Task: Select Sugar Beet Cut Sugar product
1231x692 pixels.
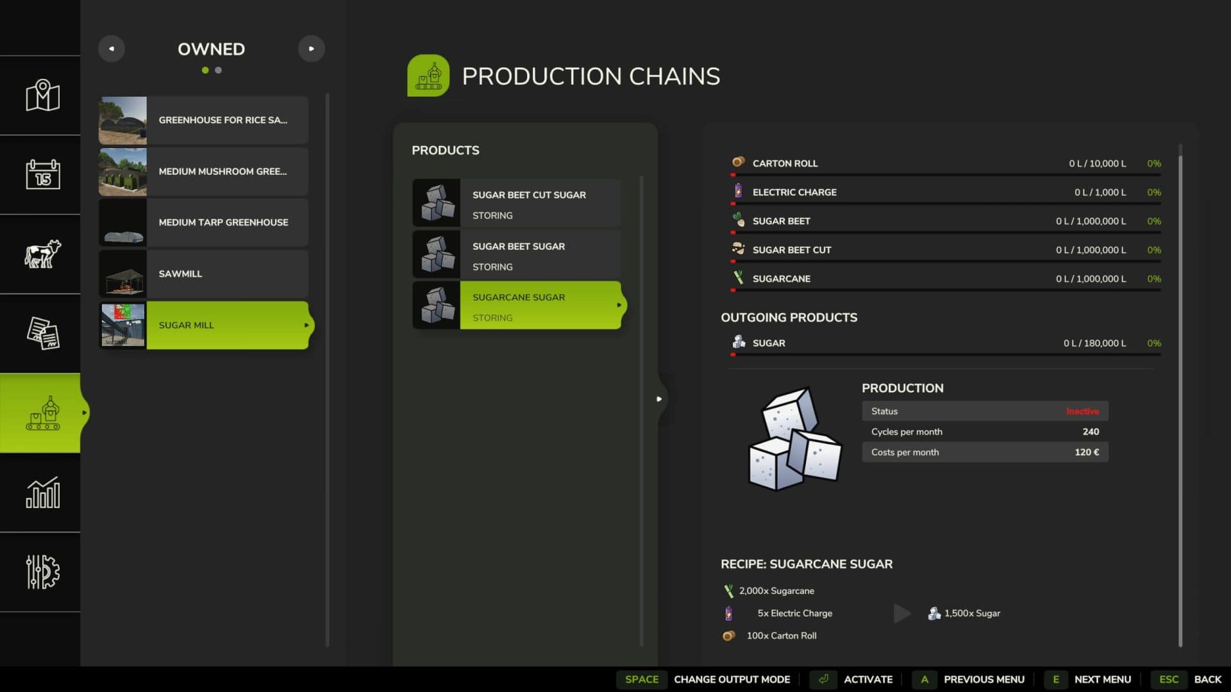Action: tap(517, 203)
